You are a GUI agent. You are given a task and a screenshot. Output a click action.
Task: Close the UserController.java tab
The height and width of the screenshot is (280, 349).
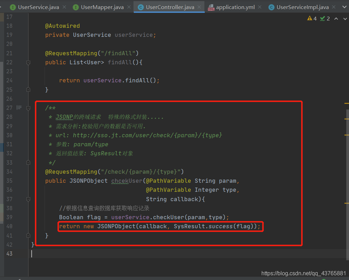[199, 7]
